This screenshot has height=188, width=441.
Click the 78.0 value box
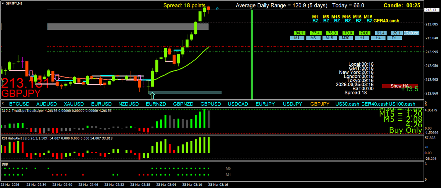(349, 33)
